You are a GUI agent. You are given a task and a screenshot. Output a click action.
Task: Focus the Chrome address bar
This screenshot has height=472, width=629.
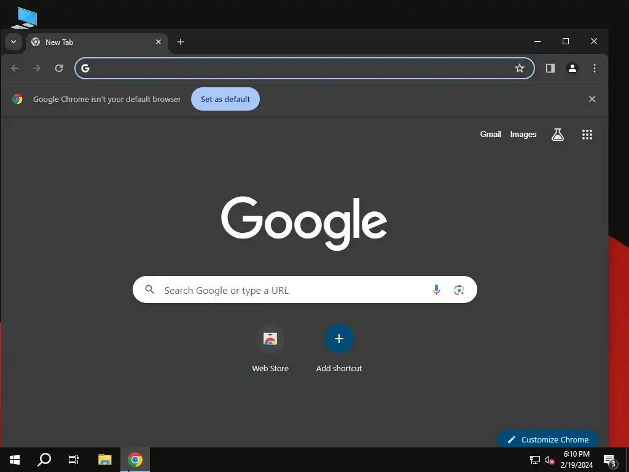click(x=305, y=68)
